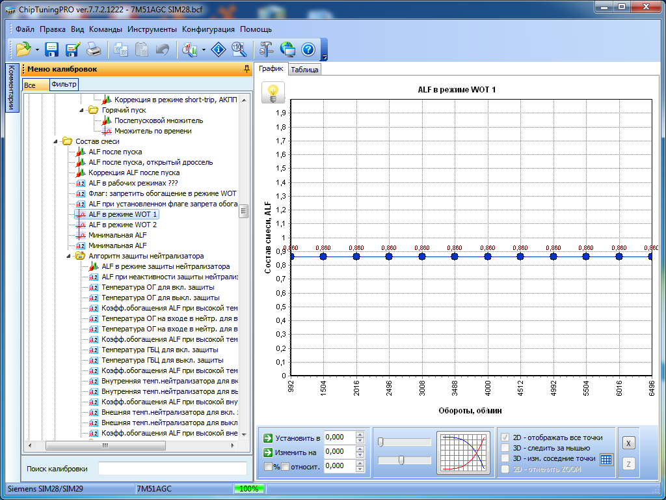Image resolution: width=666 pixels, height=500 pixels.
Task: Switch to the 'Таблица' tab
Action: pyautogui.click(x=304, y=70)
